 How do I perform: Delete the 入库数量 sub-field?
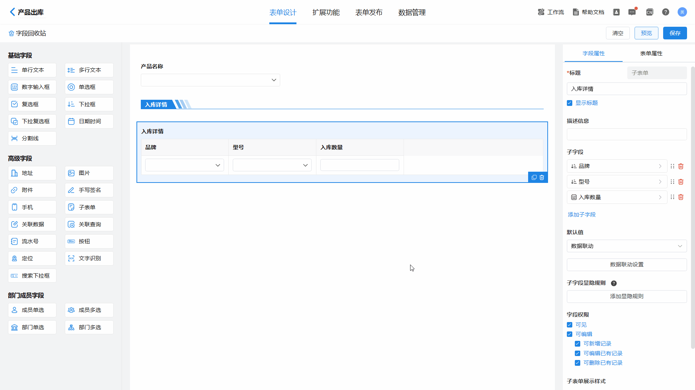[681, 197]
